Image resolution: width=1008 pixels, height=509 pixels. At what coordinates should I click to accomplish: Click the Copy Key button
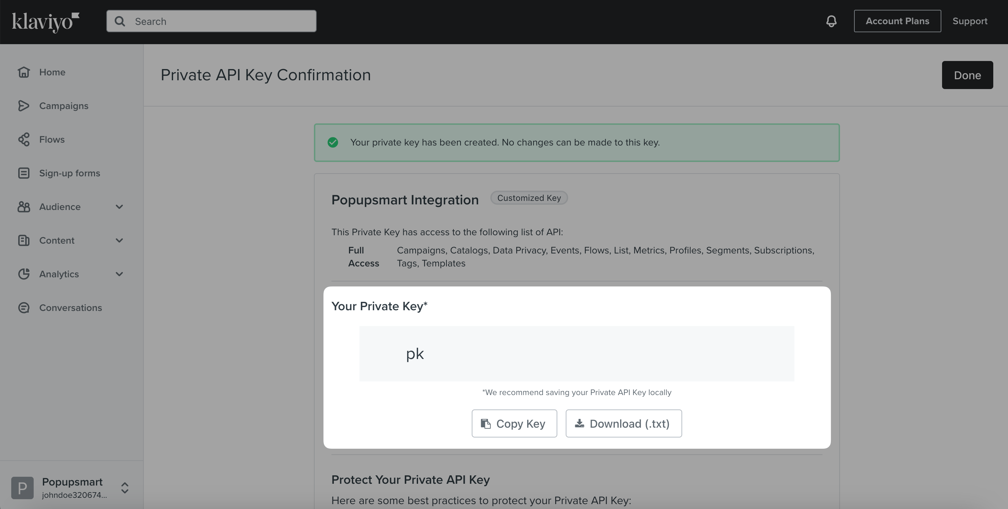click(514, 423)
